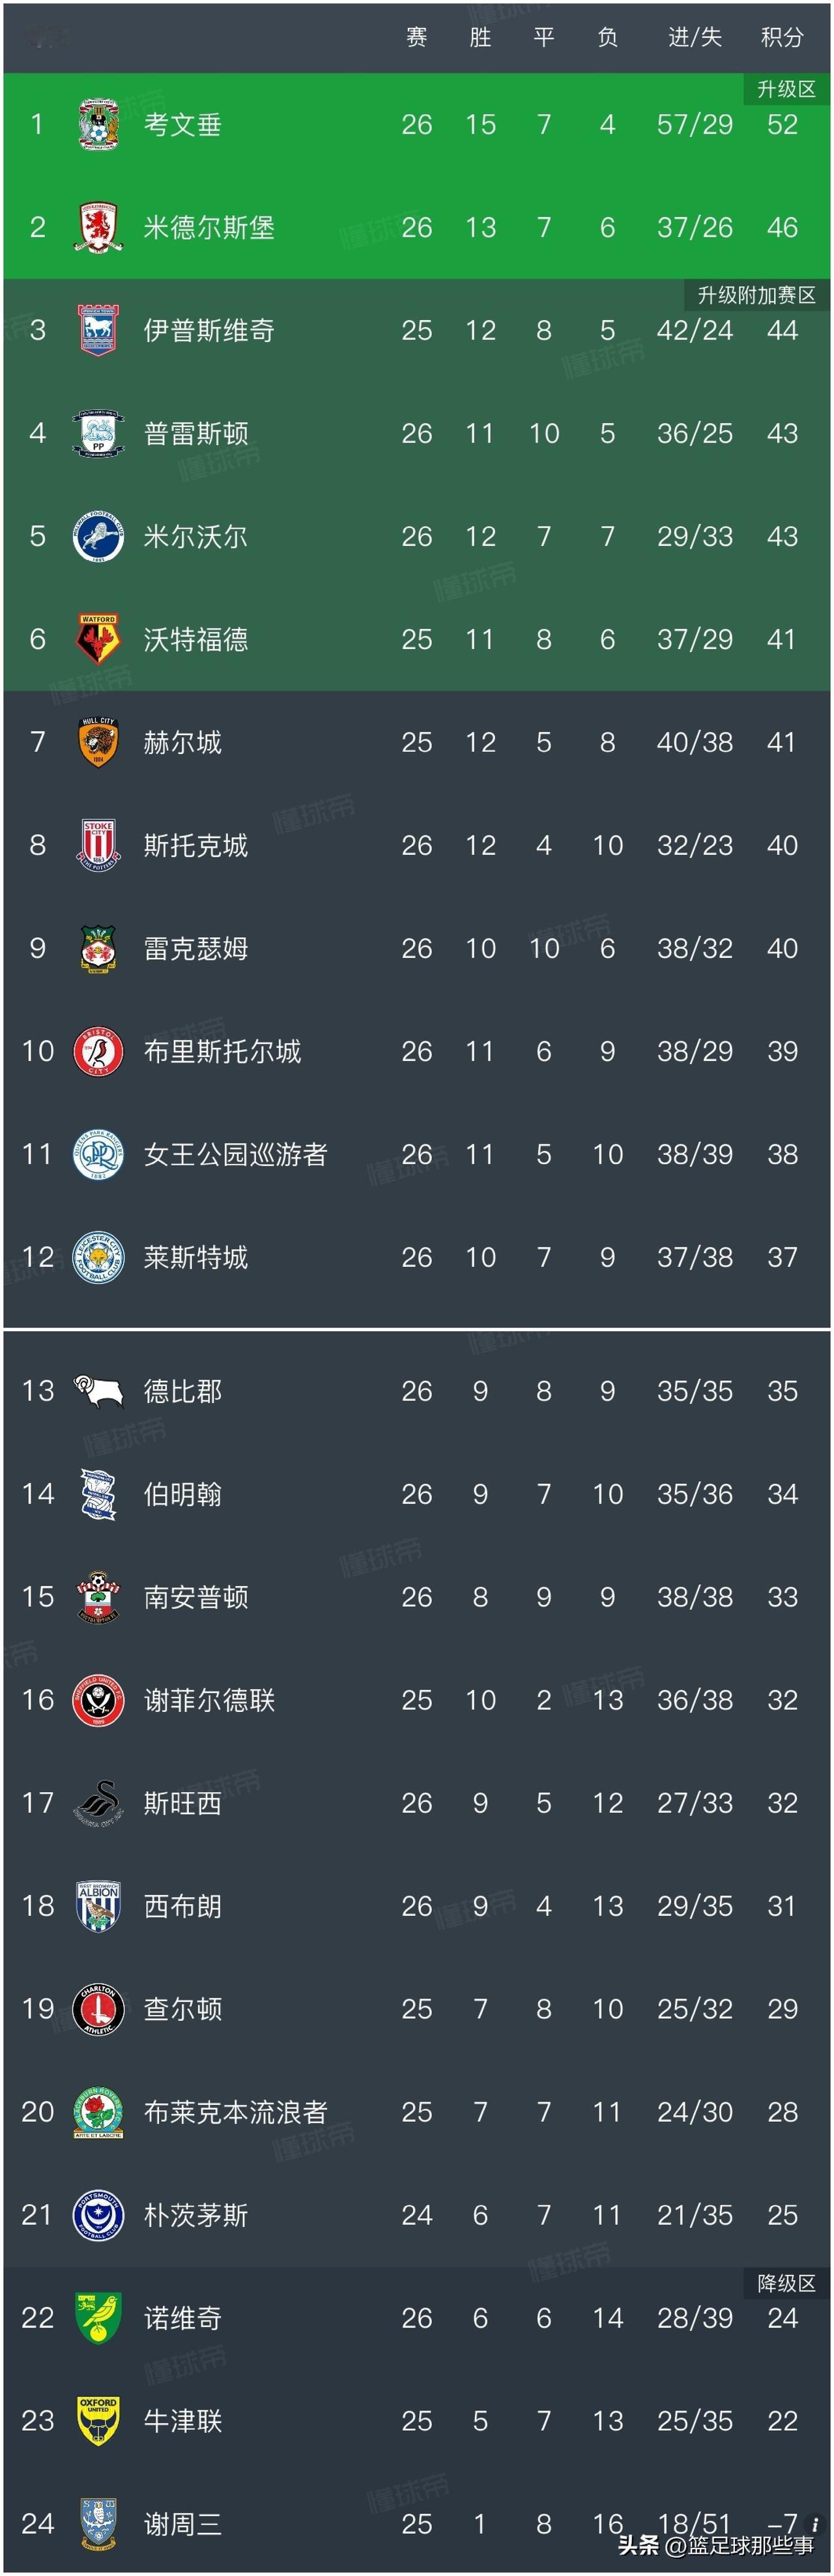The image size is (834, 2576).
Task: Open the 伊普斯维奇 team name link
Action: point(209,331)
